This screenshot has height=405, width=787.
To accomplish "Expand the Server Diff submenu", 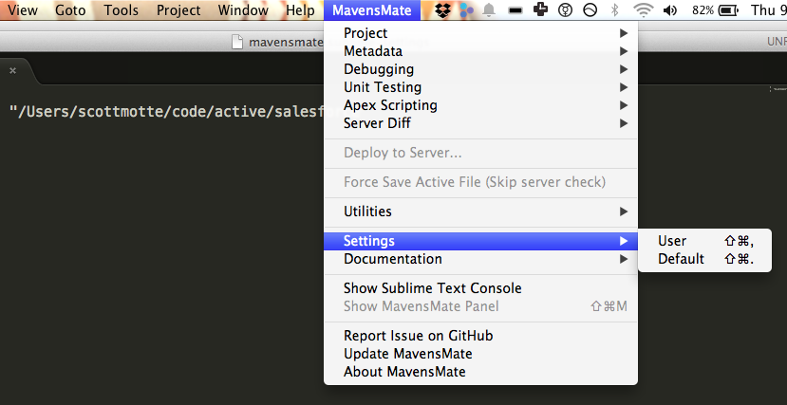I will [x=480, y=123].
